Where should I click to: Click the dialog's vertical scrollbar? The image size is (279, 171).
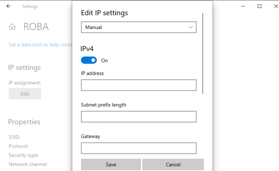[x=203, y=54]
